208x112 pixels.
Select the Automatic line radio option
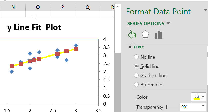(x=136, y=85)
